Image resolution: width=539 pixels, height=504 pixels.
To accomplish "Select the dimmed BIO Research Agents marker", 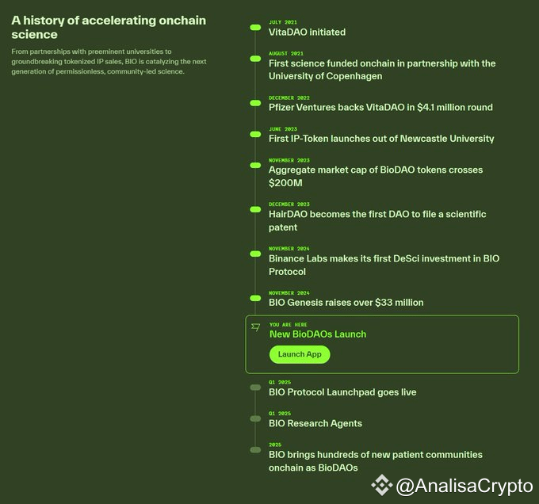I will (255, 418).
